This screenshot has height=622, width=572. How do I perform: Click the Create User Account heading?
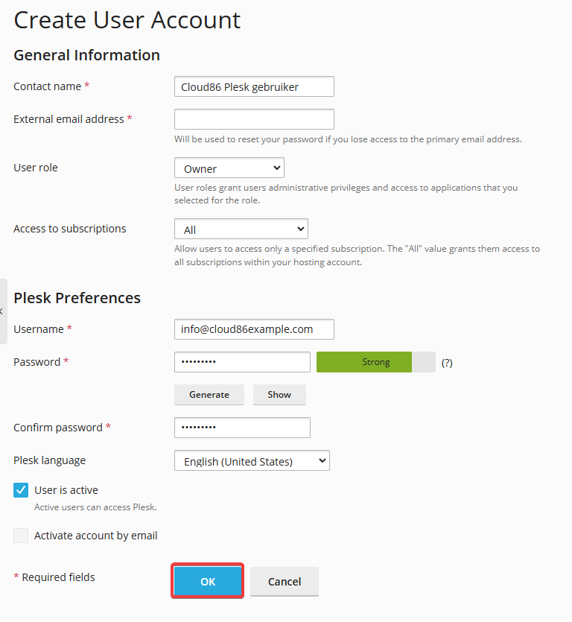(127, 20)
